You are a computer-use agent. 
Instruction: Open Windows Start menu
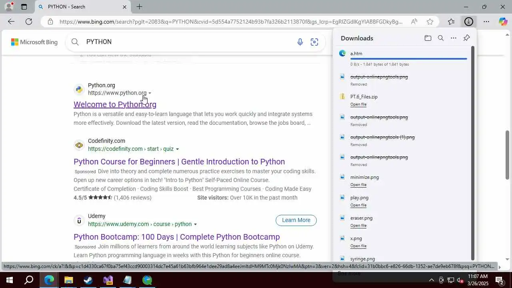(x=9, y=280)
